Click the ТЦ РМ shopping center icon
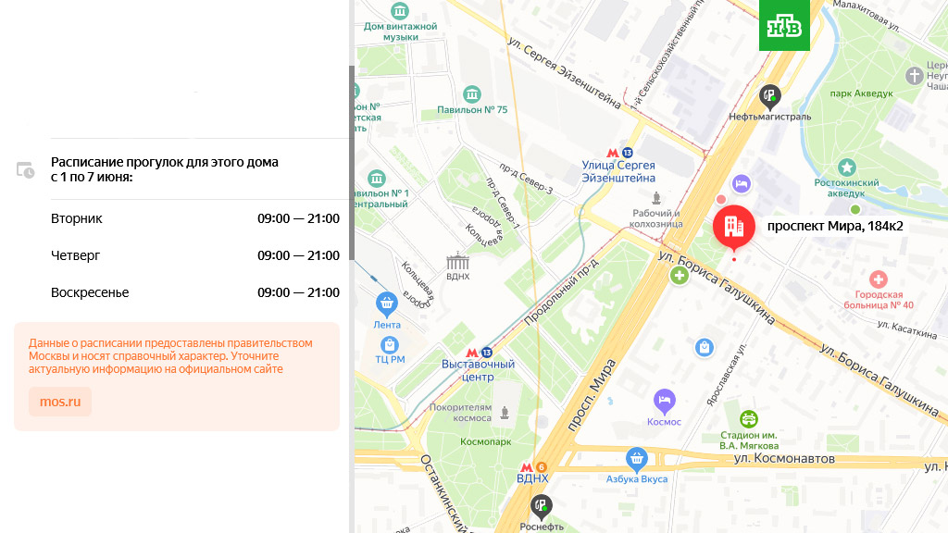 click(390, 345)
